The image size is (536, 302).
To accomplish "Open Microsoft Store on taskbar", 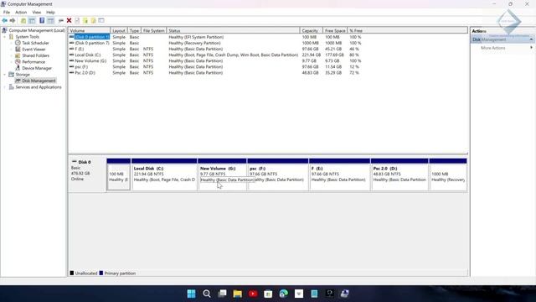I will (x=268, y=294).
